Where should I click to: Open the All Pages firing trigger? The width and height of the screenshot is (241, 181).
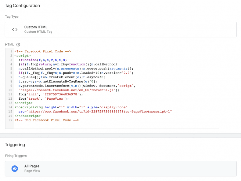tap(121, 168)
